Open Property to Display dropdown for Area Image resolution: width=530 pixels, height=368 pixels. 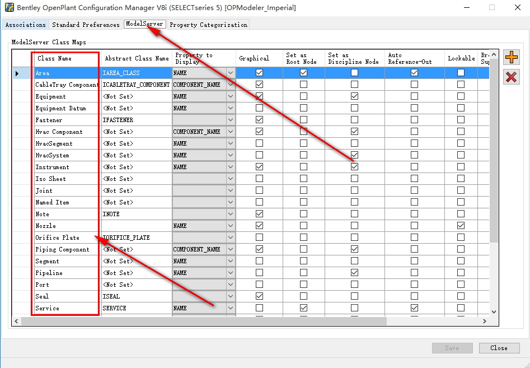[x=231, y=73]
